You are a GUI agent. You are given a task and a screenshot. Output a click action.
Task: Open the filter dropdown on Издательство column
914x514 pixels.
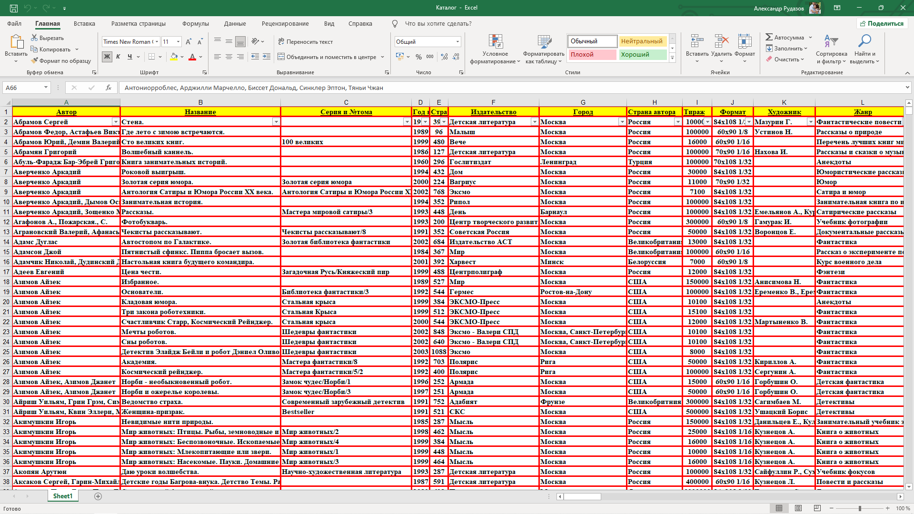pyautogui.click(x=535, y=122)
